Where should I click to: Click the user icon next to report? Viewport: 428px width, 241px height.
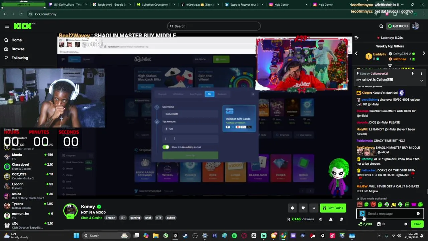click(341, 219)
